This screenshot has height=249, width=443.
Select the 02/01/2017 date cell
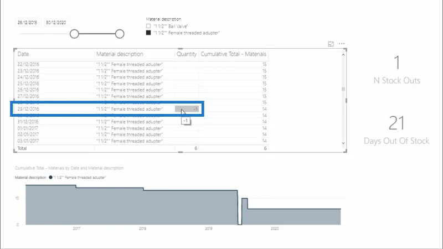[28, 134]
